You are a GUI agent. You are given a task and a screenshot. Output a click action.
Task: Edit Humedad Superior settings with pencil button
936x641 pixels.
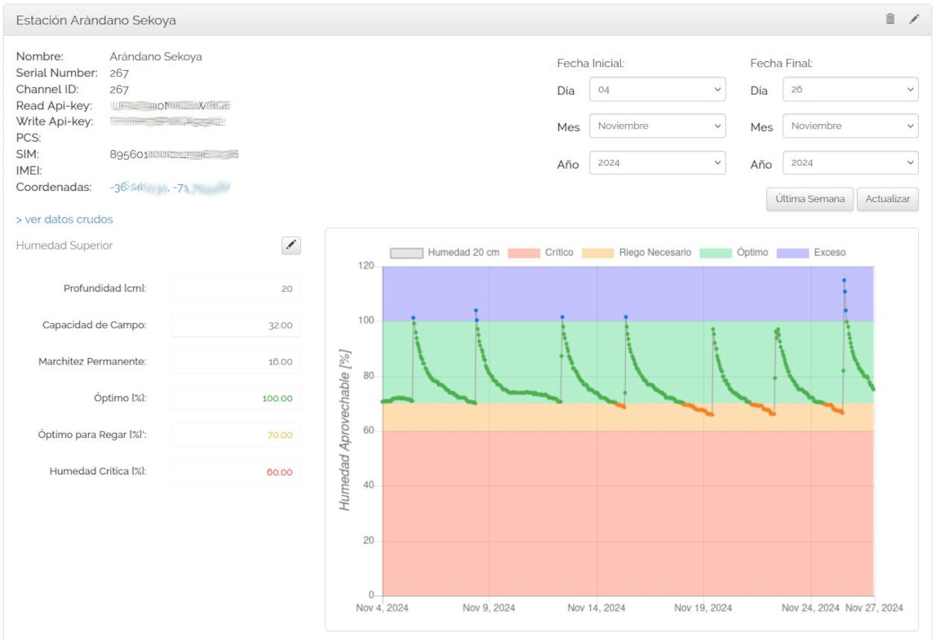pyautogui.click(x=291, y=245)
